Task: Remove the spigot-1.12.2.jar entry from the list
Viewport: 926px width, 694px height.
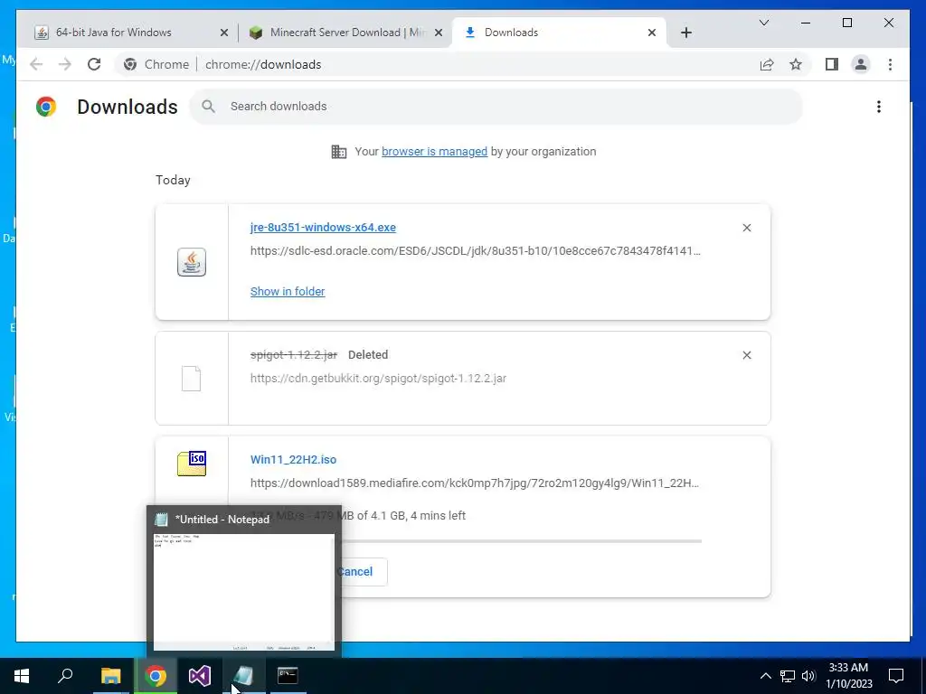Action: pos(746,355)
